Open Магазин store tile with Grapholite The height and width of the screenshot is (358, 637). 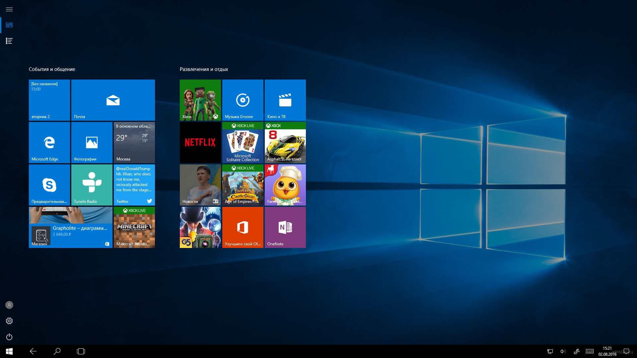coord(71,227)
